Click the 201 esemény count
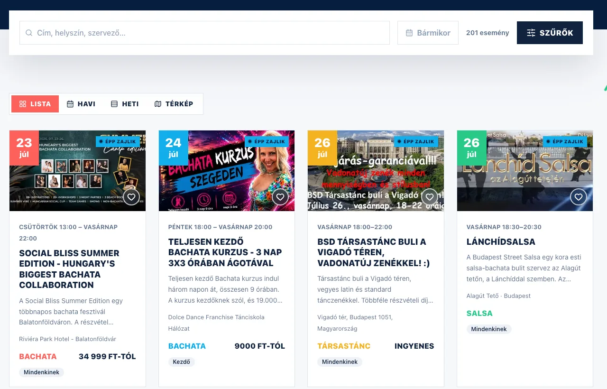Screen dimensions: 607x389 pyautogui.click(x=487, y=33)
